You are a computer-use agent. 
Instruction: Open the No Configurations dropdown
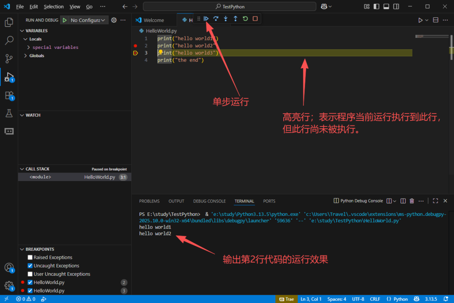pos(88,20)
